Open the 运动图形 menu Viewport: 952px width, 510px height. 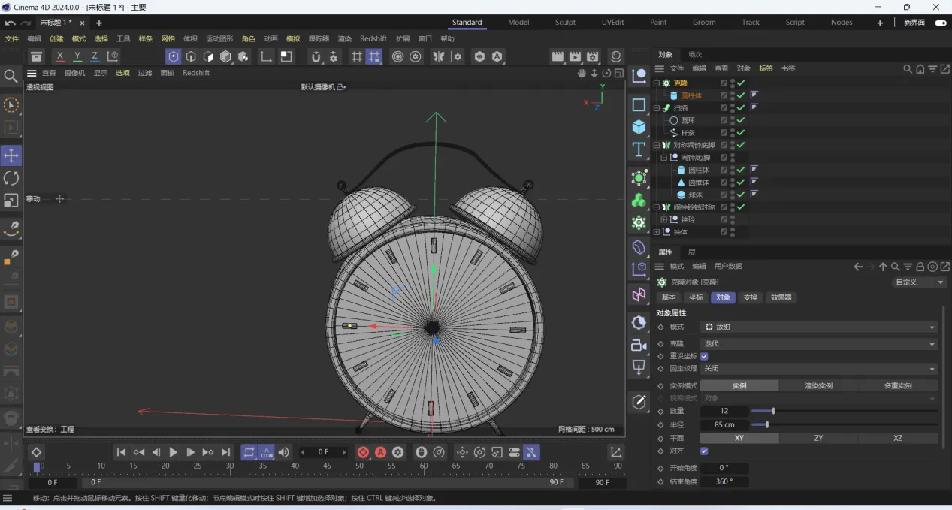tap(219, 38)
